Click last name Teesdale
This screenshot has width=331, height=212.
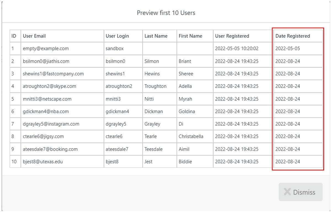tap(154, 149)
